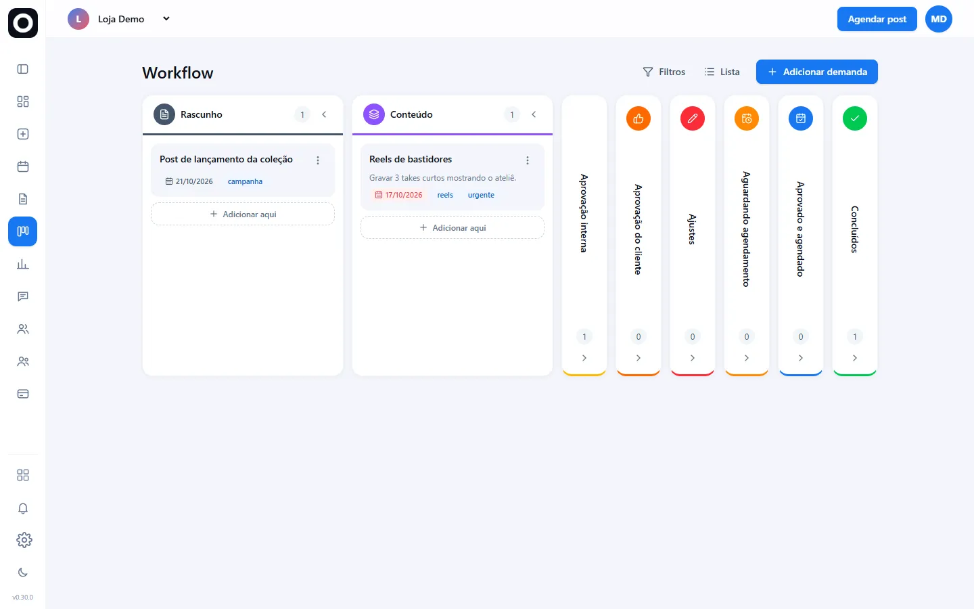
Task: Toggle the sidebar panel icon
Action: click(x=23, y=69)
